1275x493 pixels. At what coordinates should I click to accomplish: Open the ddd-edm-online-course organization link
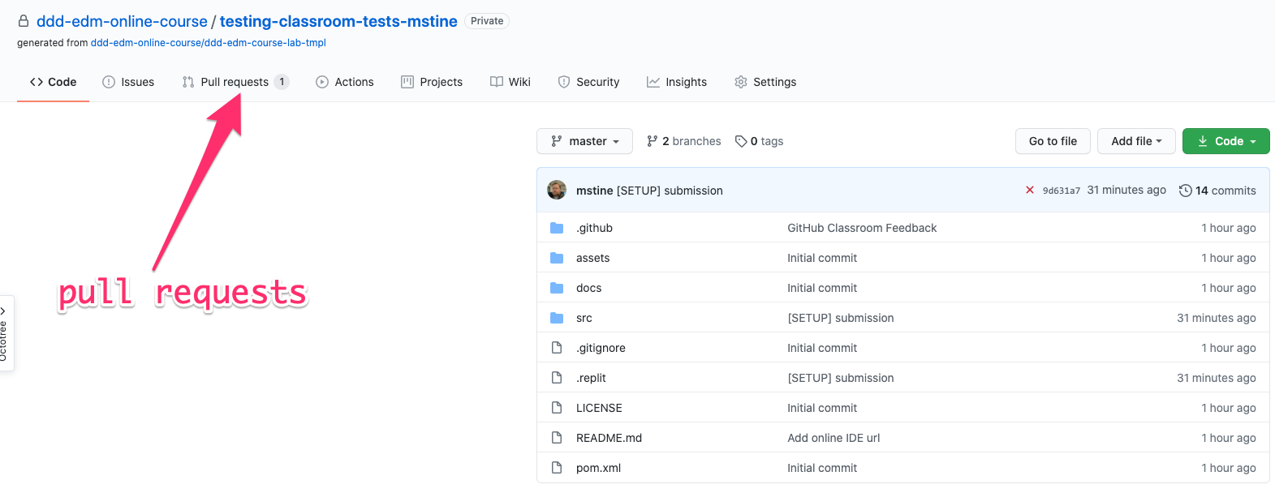122,21
